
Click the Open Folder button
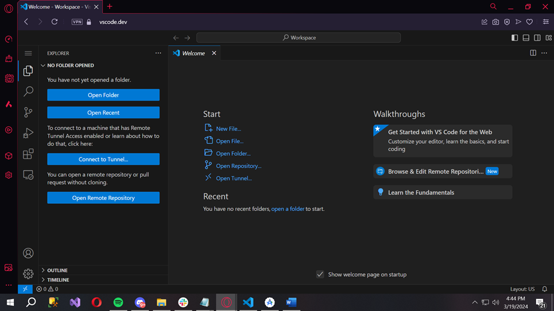pos(103,95)
